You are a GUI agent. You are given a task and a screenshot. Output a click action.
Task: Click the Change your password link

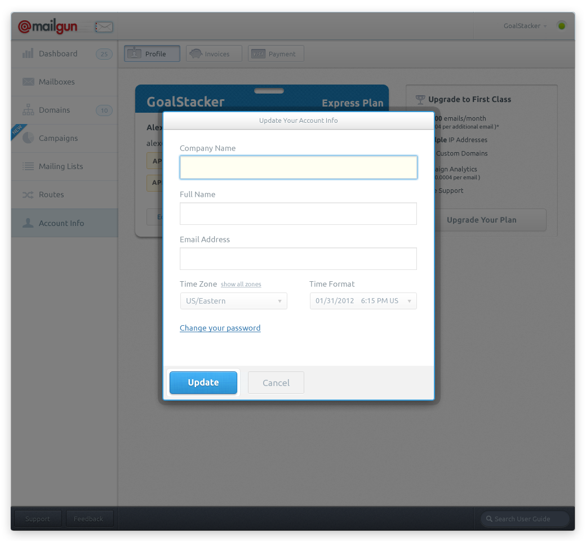click(x=220, y=328)
